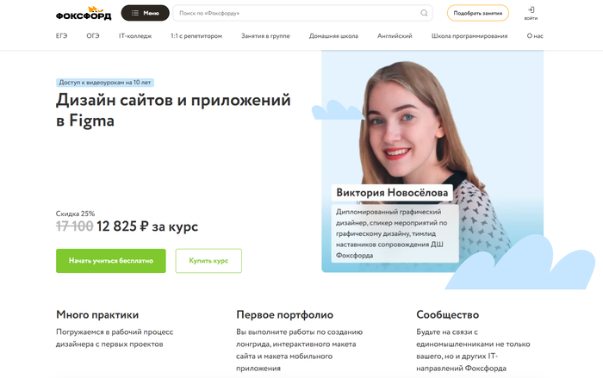Go to Домашняя школа page
This screenshot has width=603, height=378.
333,36
